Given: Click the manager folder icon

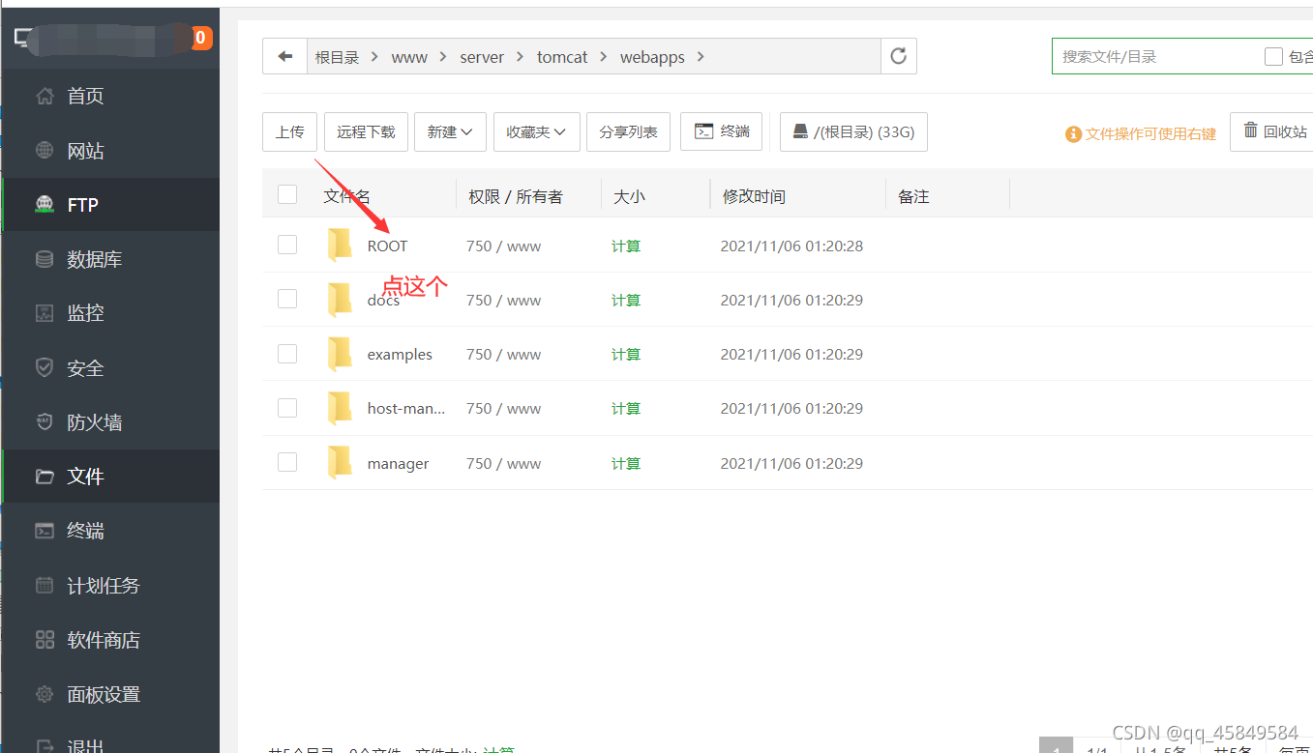Looking at the screenshot, I should (x=340, y=463).
